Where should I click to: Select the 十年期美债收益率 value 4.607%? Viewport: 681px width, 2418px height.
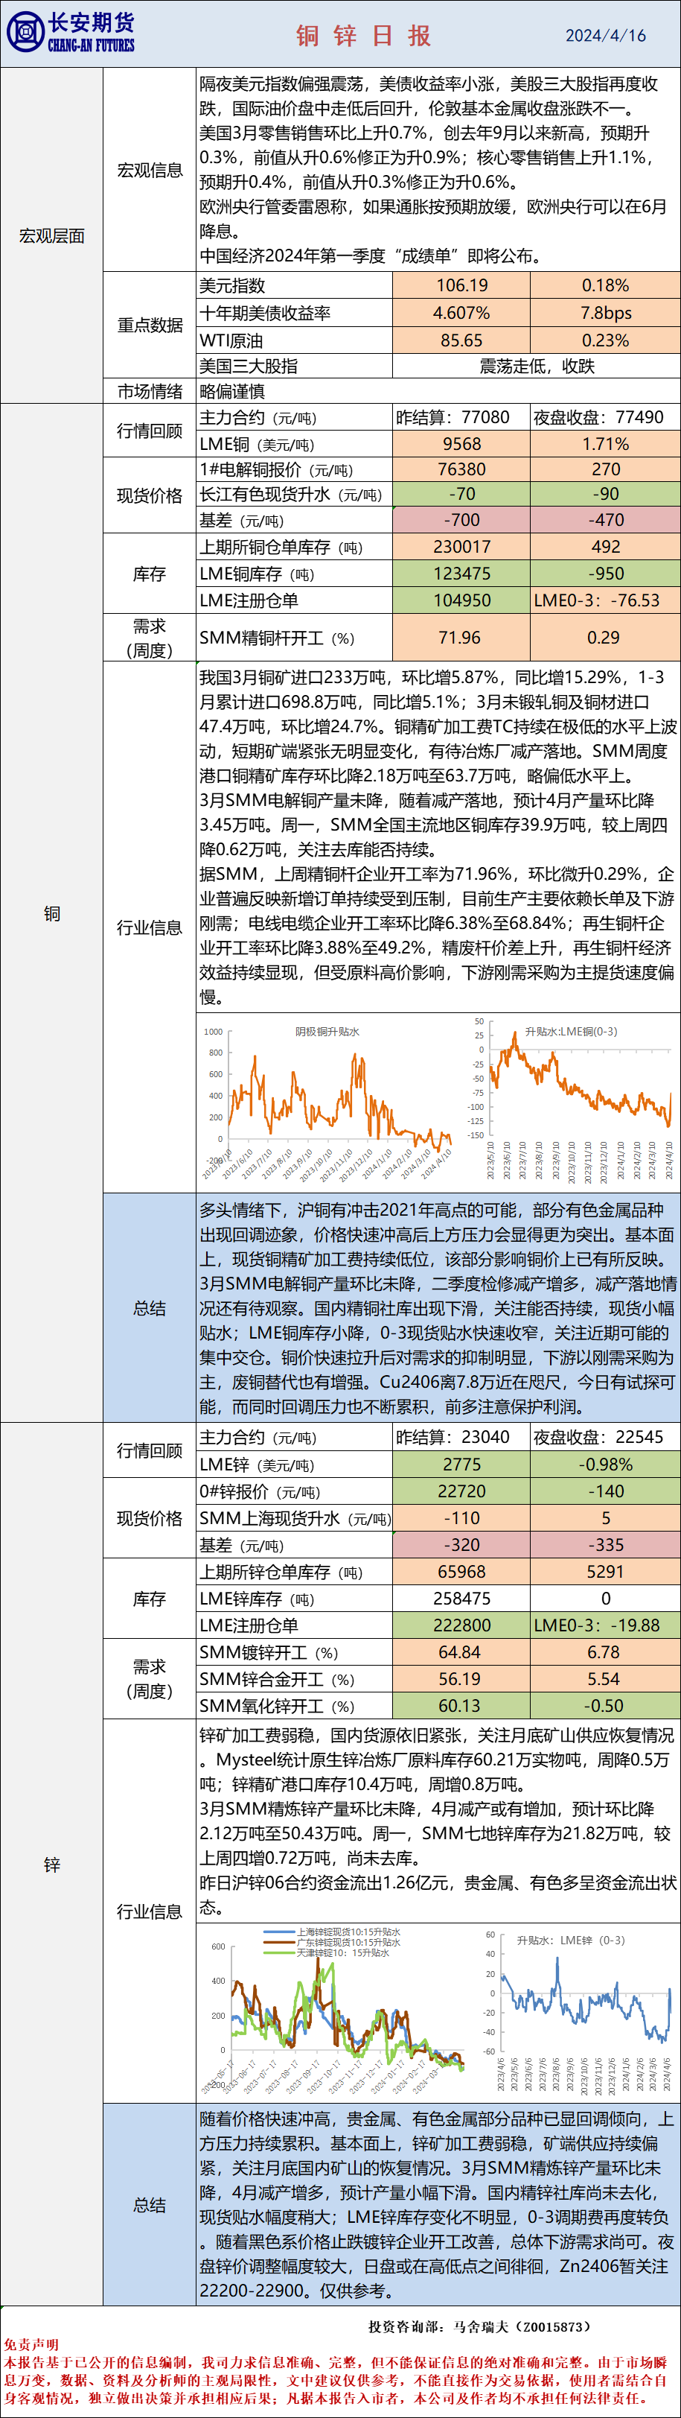(x=461, y=313)
